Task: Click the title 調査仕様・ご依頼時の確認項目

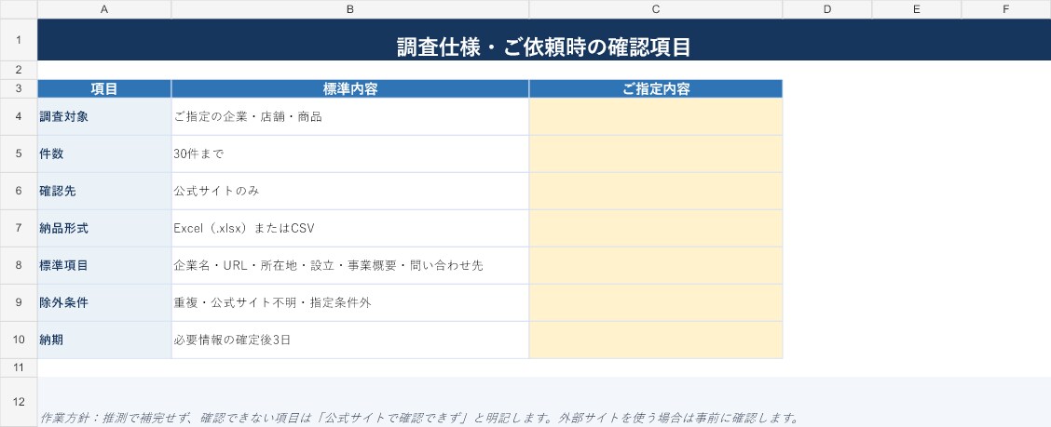Action: click(543, 47)
